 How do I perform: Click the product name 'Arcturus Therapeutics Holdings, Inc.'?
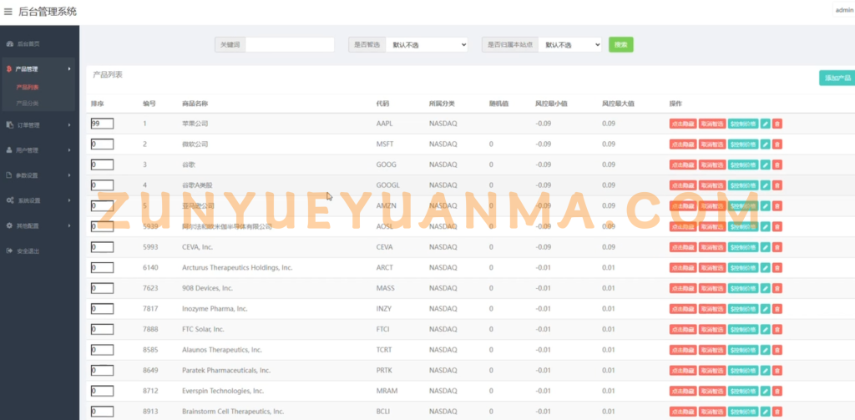pos(237,268)
